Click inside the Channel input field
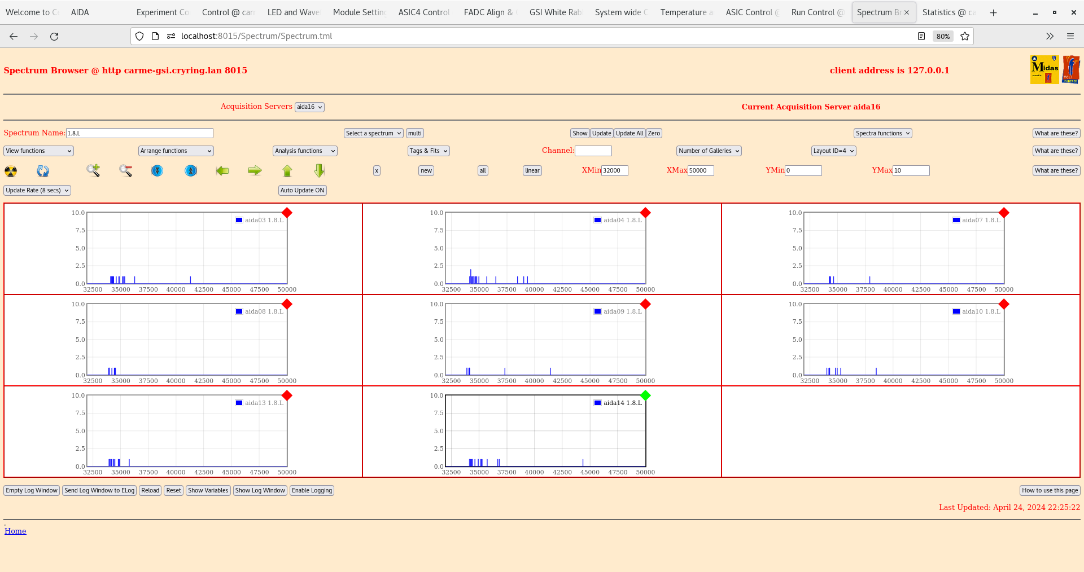This screenshot has width=1084, height=572. pos(593,151)
